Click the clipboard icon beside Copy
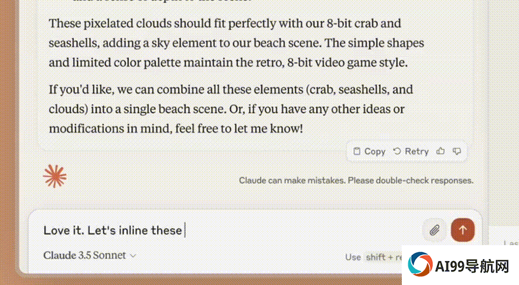 357,151
